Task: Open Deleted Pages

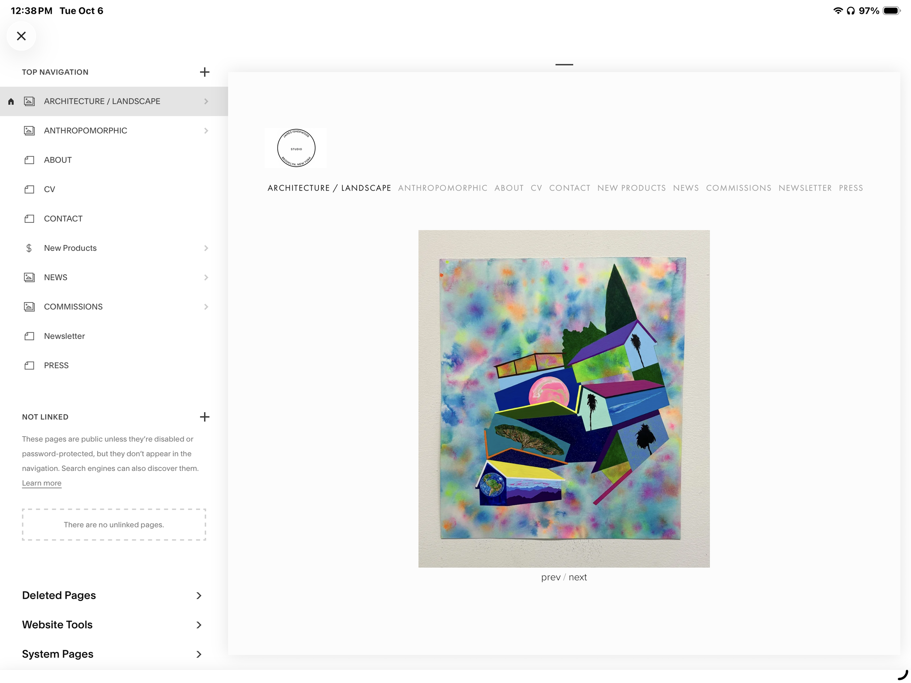Action: point(112,595)
